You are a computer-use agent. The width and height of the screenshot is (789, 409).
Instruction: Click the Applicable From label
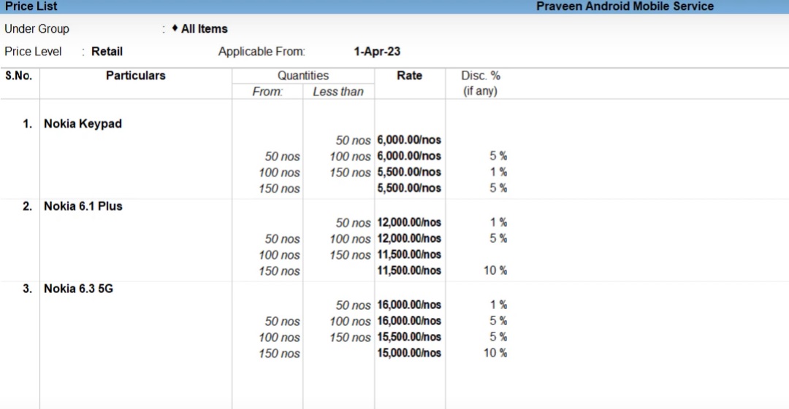(x=262, y=51)
